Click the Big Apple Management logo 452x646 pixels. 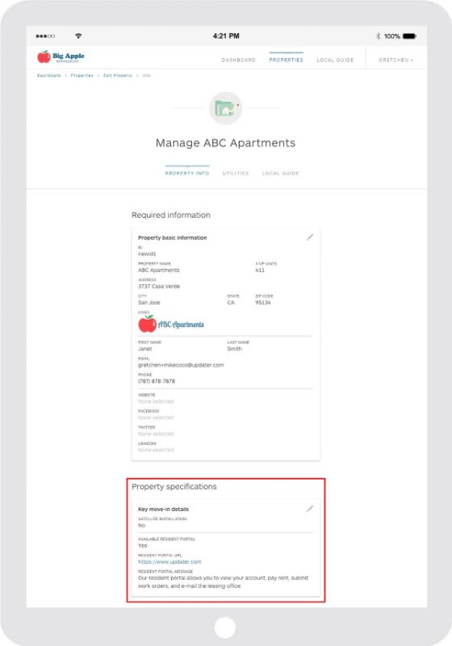61,57
